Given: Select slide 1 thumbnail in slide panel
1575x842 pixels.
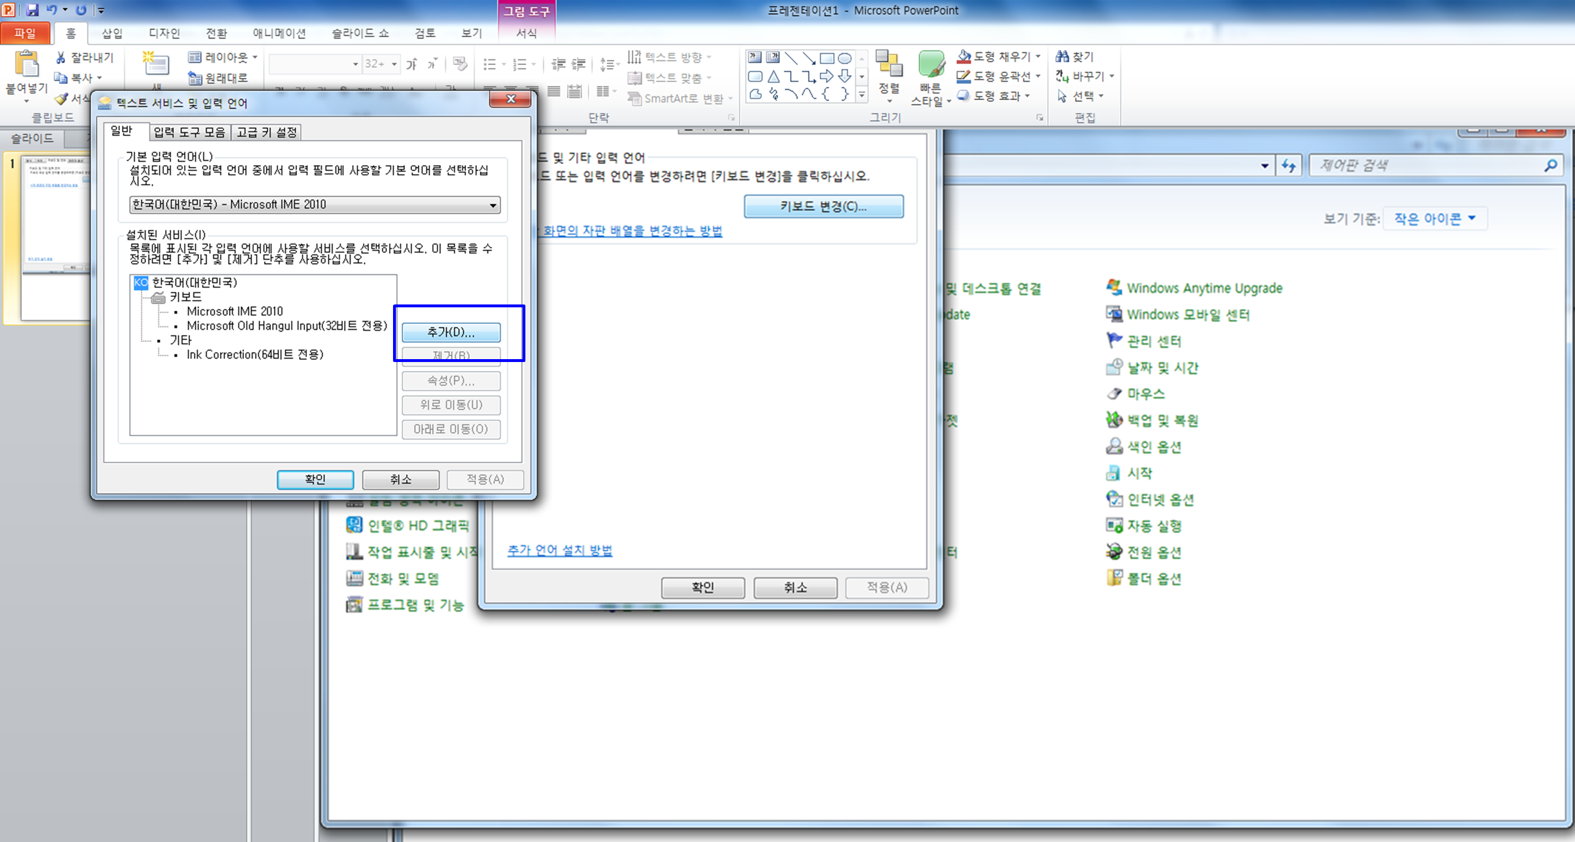Looking at the screenshot, I should click(x=55, y=237).
